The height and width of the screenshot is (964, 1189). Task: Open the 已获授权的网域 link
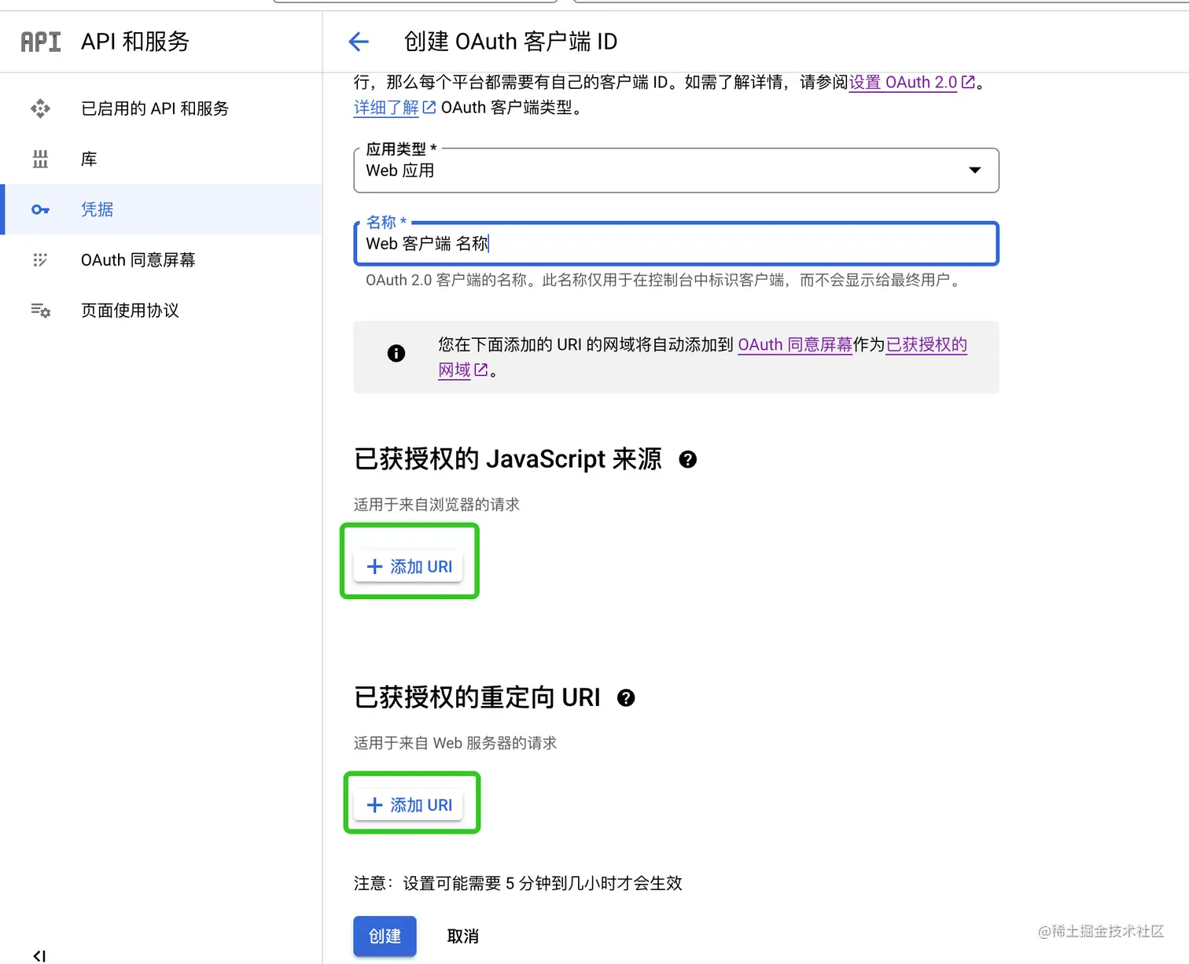click(x=926, y=344)
